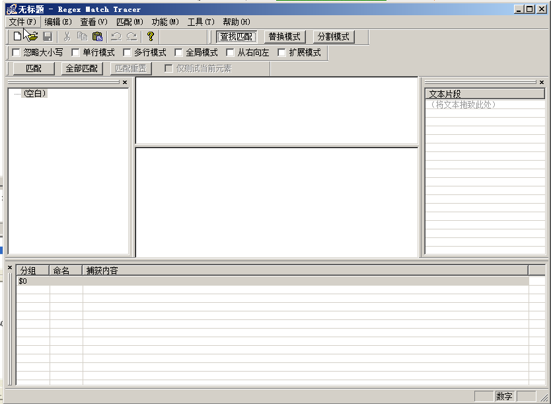Toggle 单行模式 checkbox

coord(75,52)
